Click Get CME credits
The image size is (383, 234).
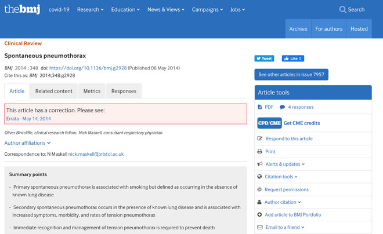pos(302,123)
